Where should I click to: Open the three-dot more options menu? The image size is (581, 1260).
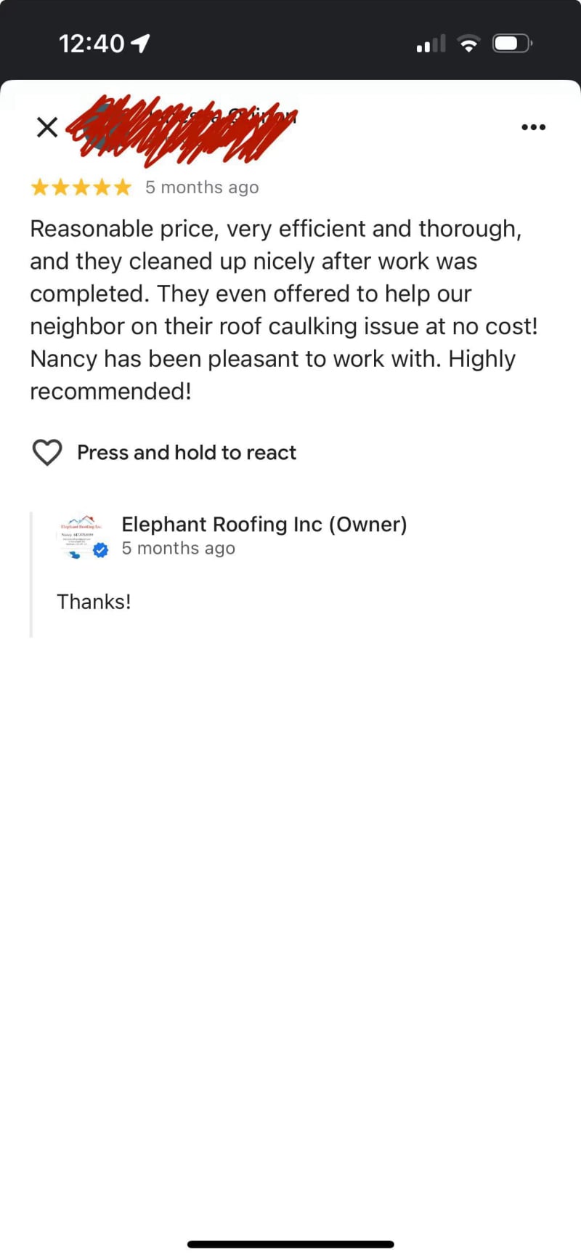[534, 127]
